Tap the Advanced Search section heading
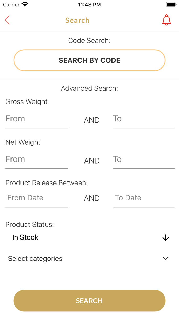 click(89, 88)
